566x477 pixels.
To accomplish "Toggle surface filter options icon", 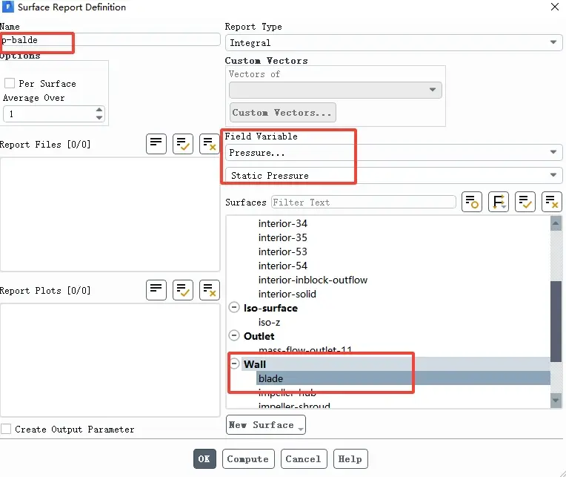I will [x=472, y=202].
